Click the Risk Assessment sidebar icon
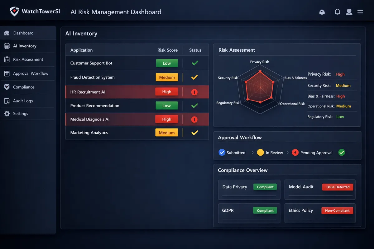Viewport: 374px width, 249px height. (7, 59)
